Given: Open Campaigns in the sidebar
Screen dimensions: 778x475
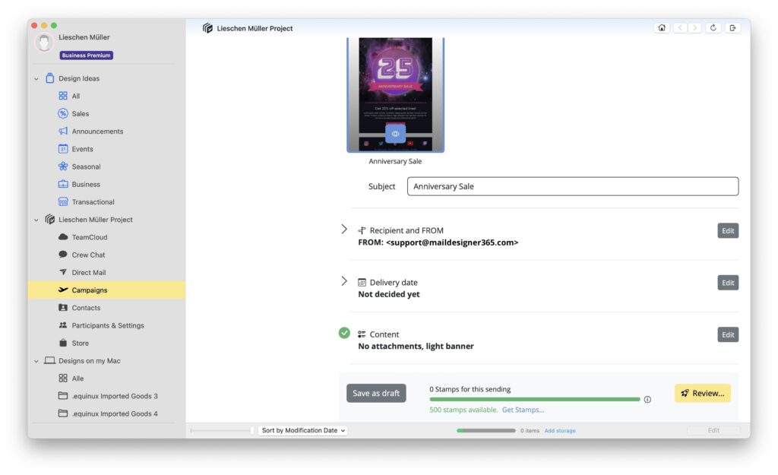Looking at the screenshot, I should point(106,290).
